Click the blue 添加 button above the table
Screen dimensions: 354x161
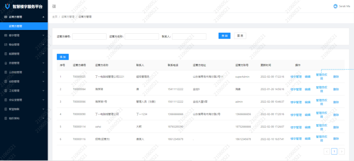pos(63,57)
